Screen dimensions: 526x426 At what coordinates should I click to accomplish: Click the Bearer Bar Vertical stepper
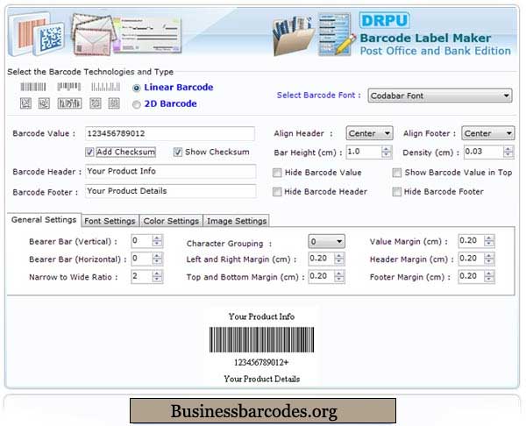click(x=157, y=241)
